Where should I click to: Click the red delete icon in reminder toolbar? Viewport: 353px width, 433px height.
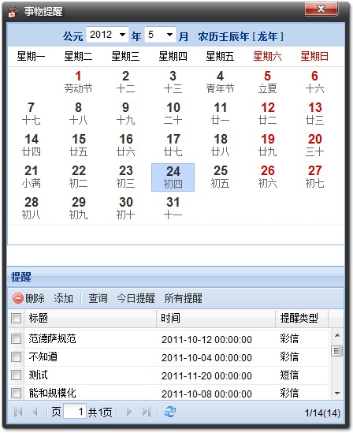click(18, 298)
